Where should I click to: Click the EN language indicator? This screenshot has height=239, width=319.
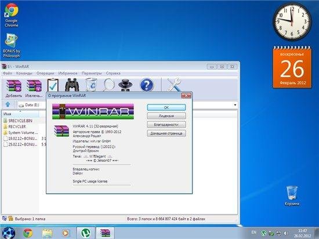[253, 232]
